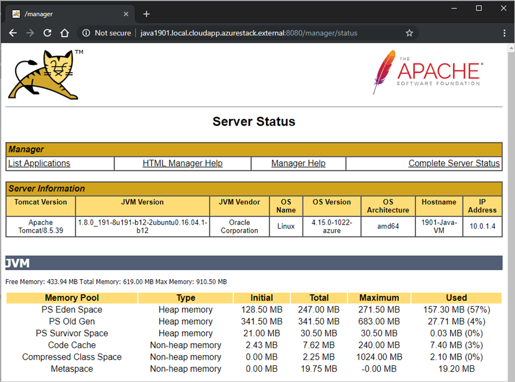
Task: Open a new browser tab
Action: tap(148, 13)
